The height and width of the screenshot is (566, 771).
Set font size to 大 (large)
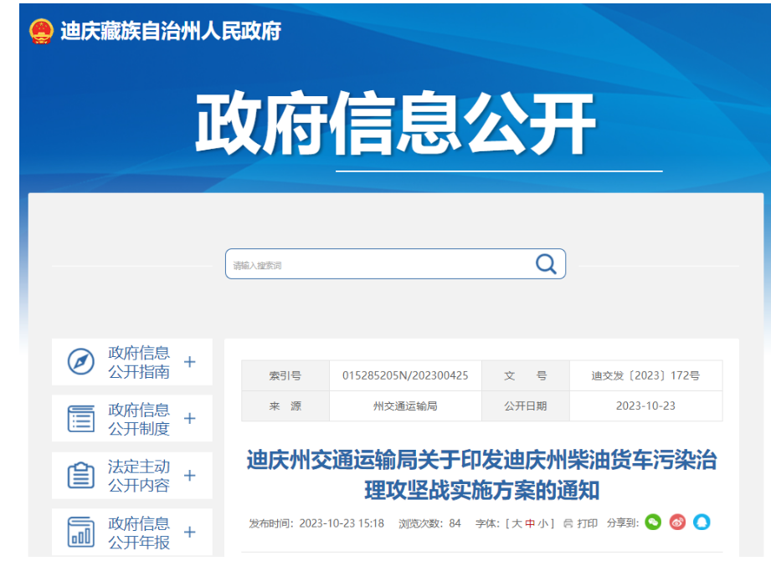point(517,523)
